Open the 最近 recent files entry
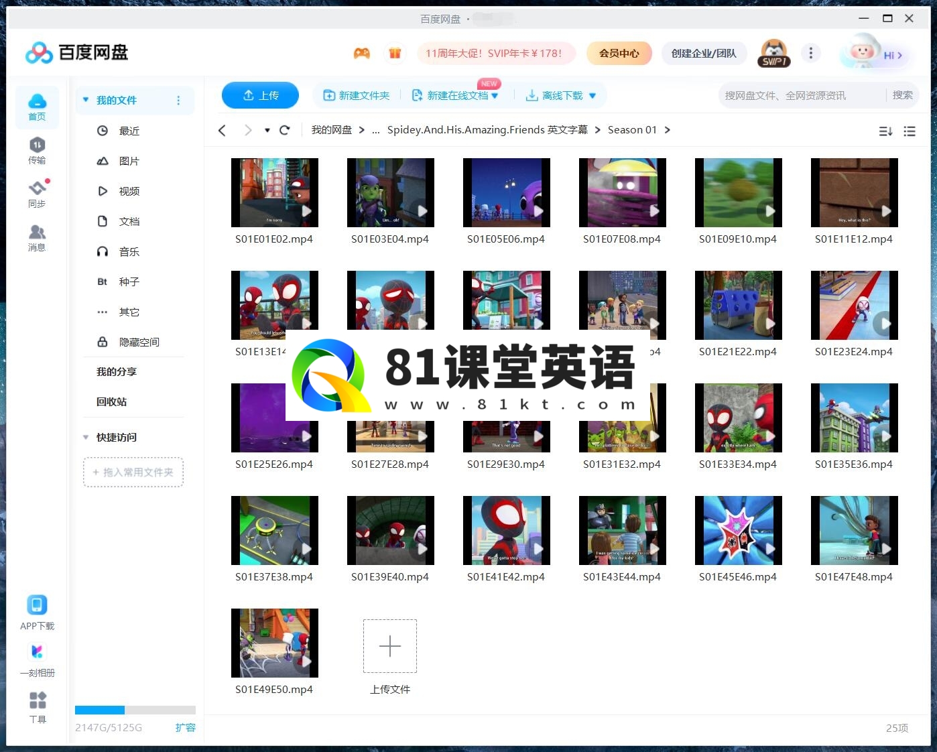Image resolution: width=937 pixels, height=752 pixels. click(x=129, y=131)
